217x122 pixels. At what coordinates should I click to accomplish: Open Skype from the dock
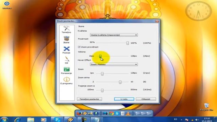point(117,114)
